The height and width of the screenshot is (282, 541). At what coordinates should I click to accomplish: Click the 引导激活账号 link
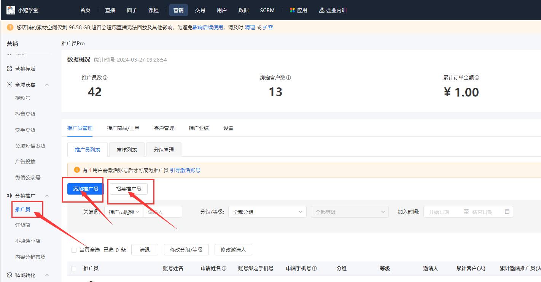click(185, 170)
